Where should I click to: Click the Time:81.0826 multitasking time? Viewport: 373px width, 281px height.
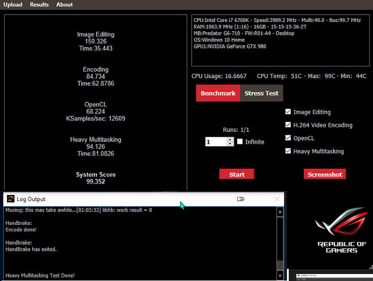pos(95,154)
